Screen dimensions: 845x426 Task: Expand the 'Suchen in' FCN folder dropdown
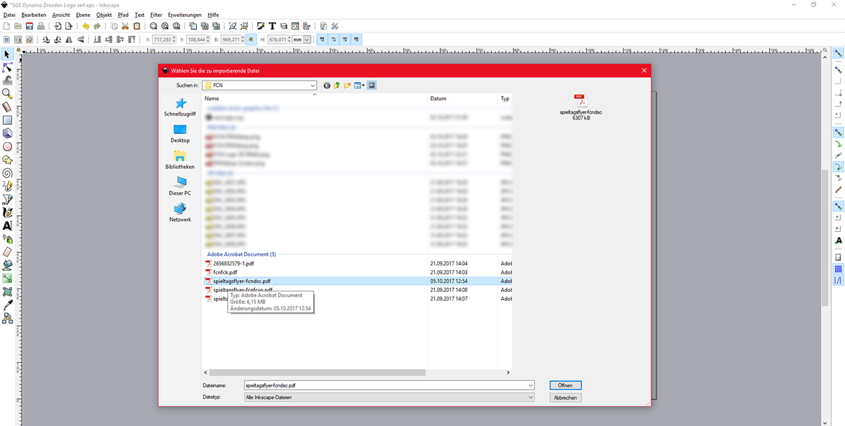[313, 86]
